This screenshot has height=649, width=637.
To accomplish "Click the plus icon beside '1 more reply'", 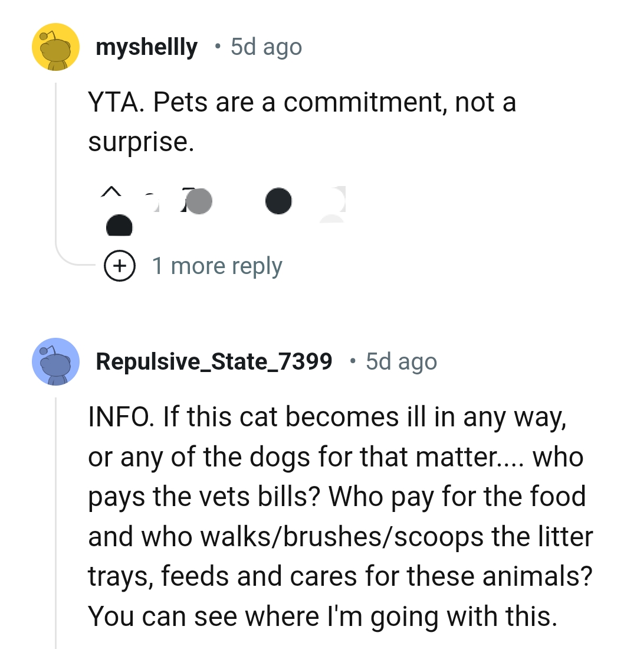I will click(x=120, y=265).
